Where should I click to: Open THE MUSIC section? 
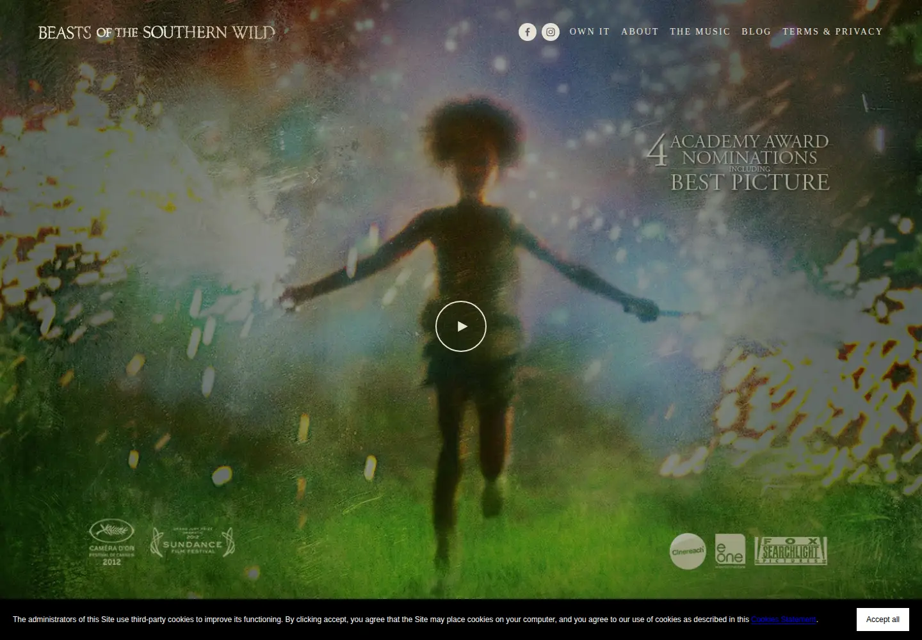(700, 31)
